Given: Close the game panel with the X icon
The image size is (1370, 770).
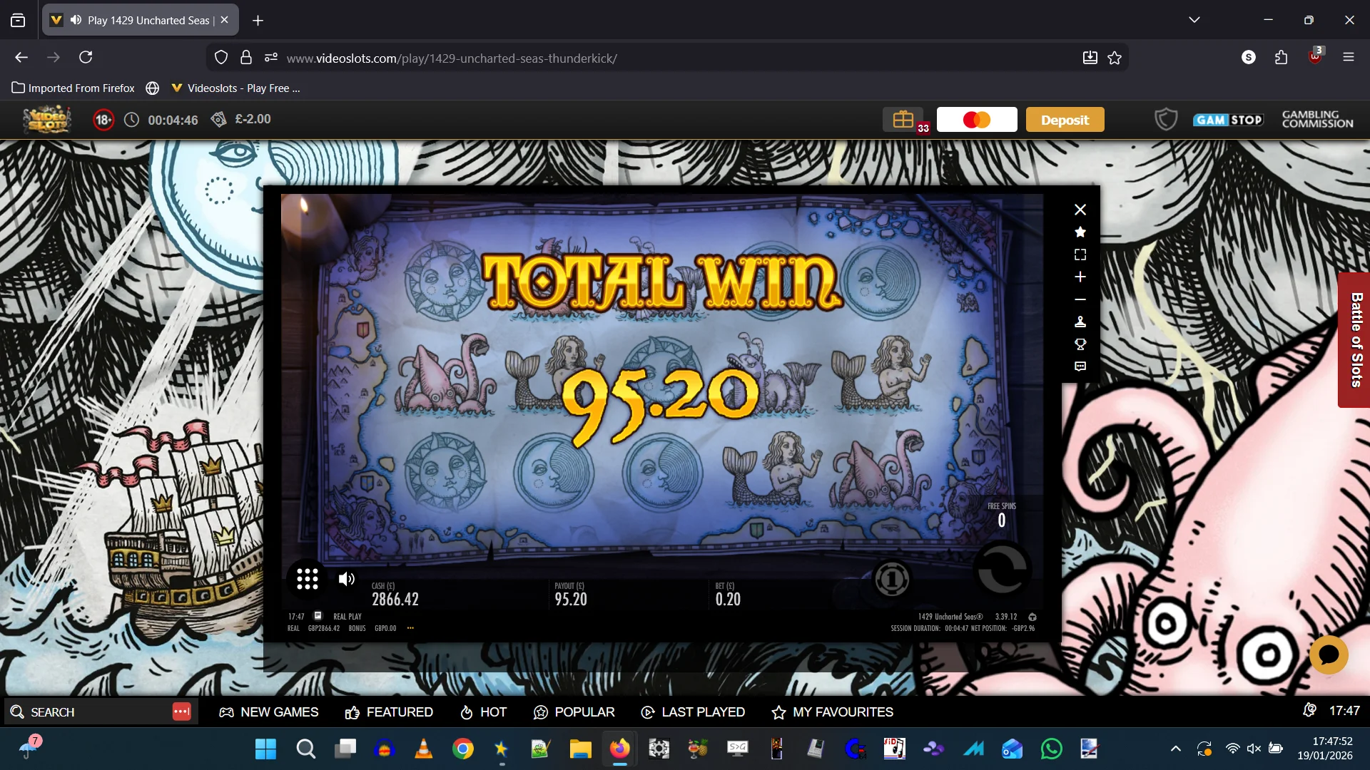Looking at the screenshot, I should pos(1080,210).
